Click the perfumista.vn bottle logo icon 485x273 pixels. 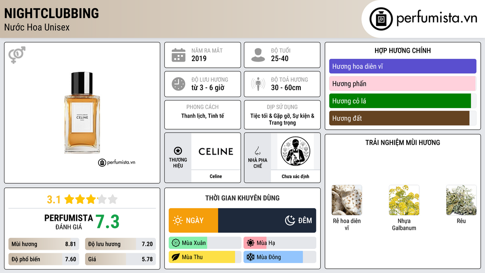(381, 19)
